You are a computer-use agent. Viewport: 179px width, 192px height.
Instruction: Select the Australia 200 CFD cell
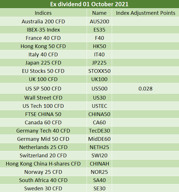point(43,21)
